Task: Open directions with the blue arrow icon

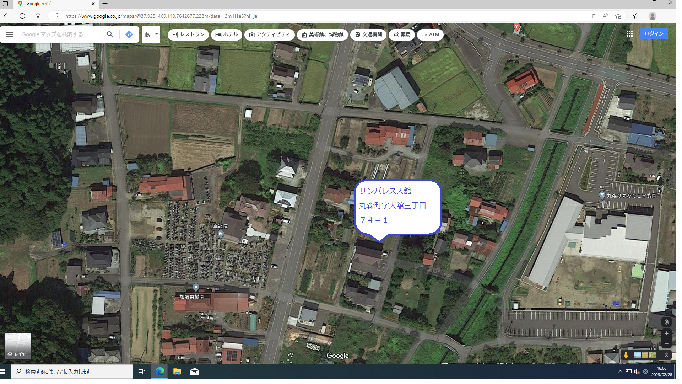Action: coord(129,34)
